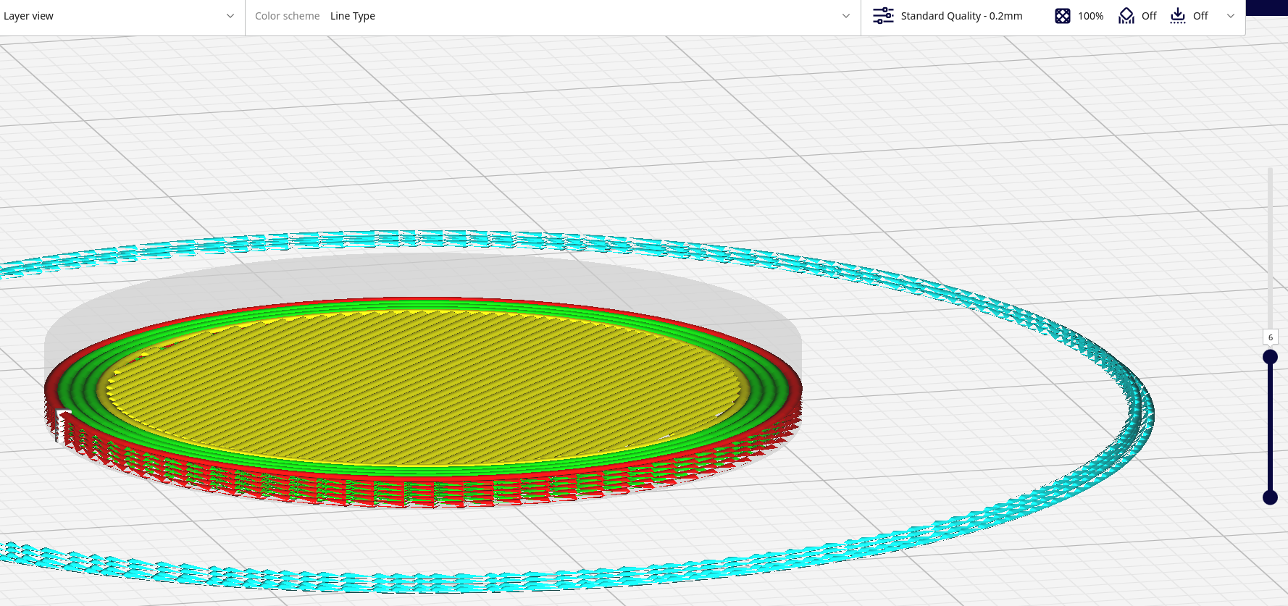Click the adhesion Off label

[x=1200, y=16]
